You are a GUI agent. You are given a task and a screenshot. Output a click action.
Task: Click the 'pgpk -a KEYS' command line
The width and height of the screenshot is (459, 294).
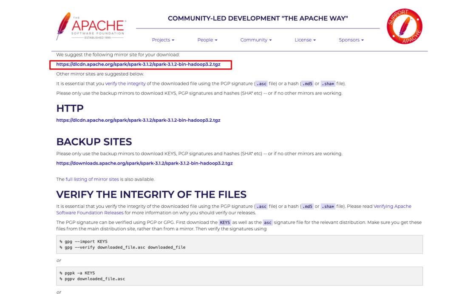(77, 273)
